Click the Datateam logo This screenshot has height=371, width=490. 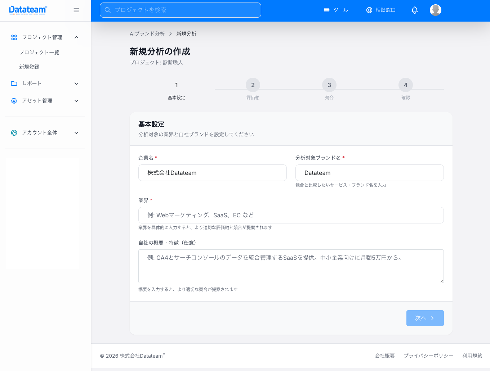tap(28, 10)
